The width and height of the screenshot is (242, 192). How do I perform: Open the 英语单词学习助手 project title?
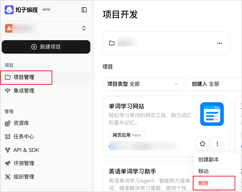coord(132,171)
